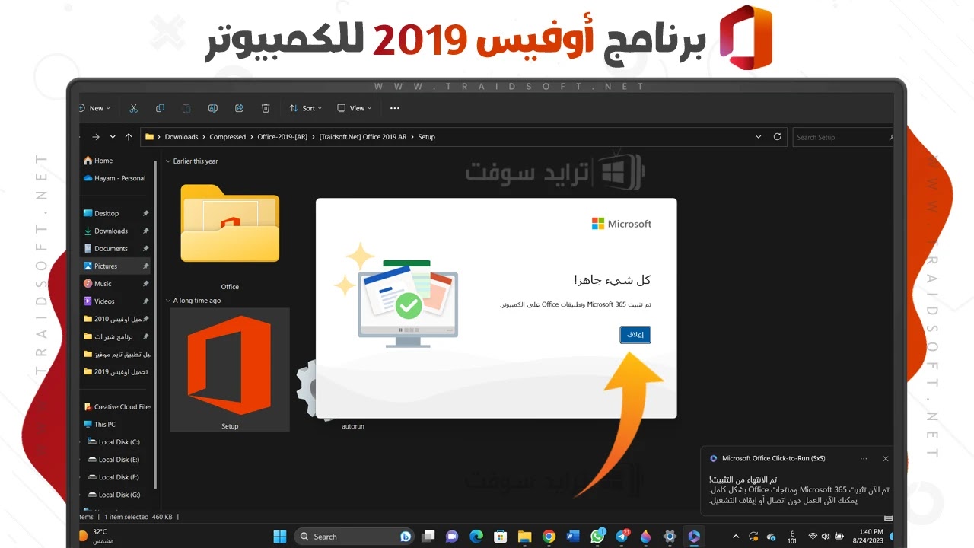Viewport: 974px width, 548px height.
Task: Open the View dropdown menu
Action: pos(355,108)
